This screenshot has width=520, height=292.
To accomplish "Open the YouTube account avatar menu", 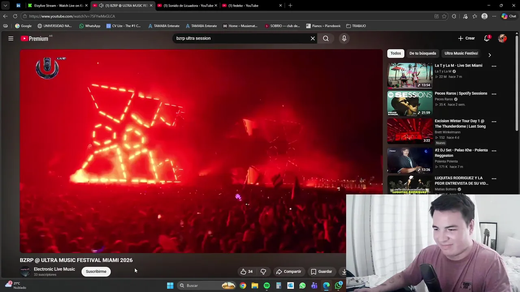I will 503,39.
